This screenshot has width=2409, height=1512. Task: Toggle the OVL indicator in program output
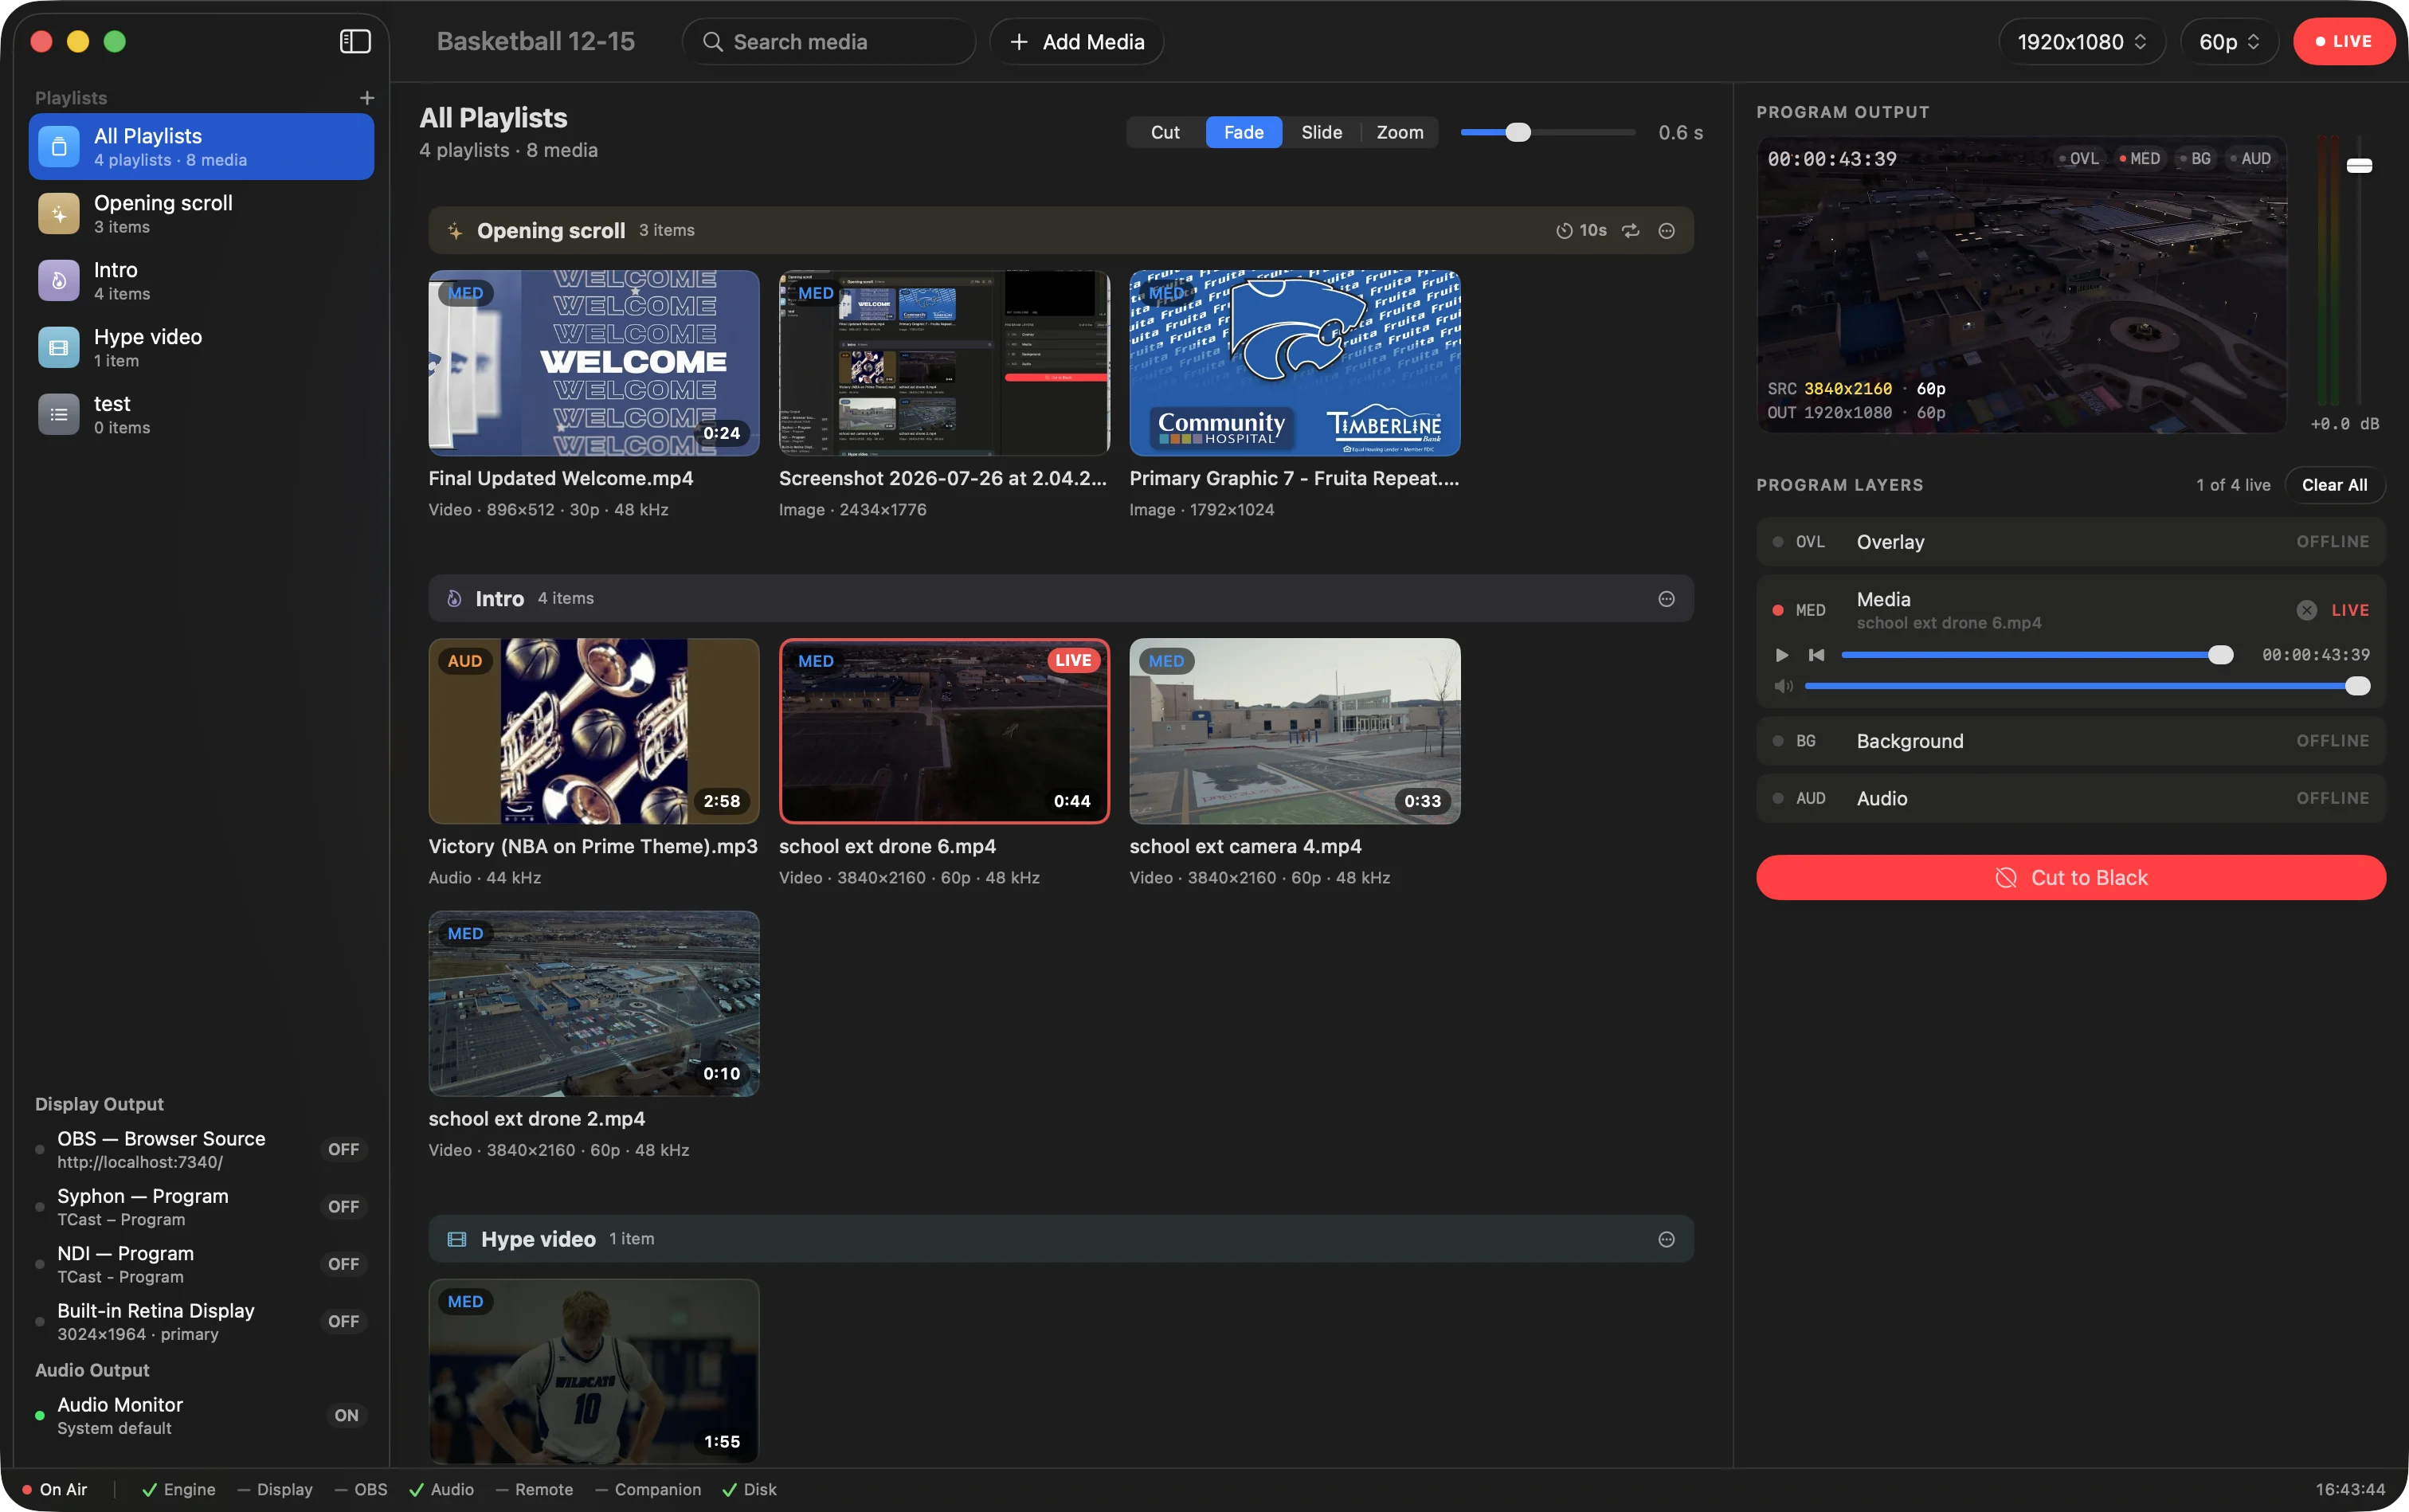coord(2079,158)
